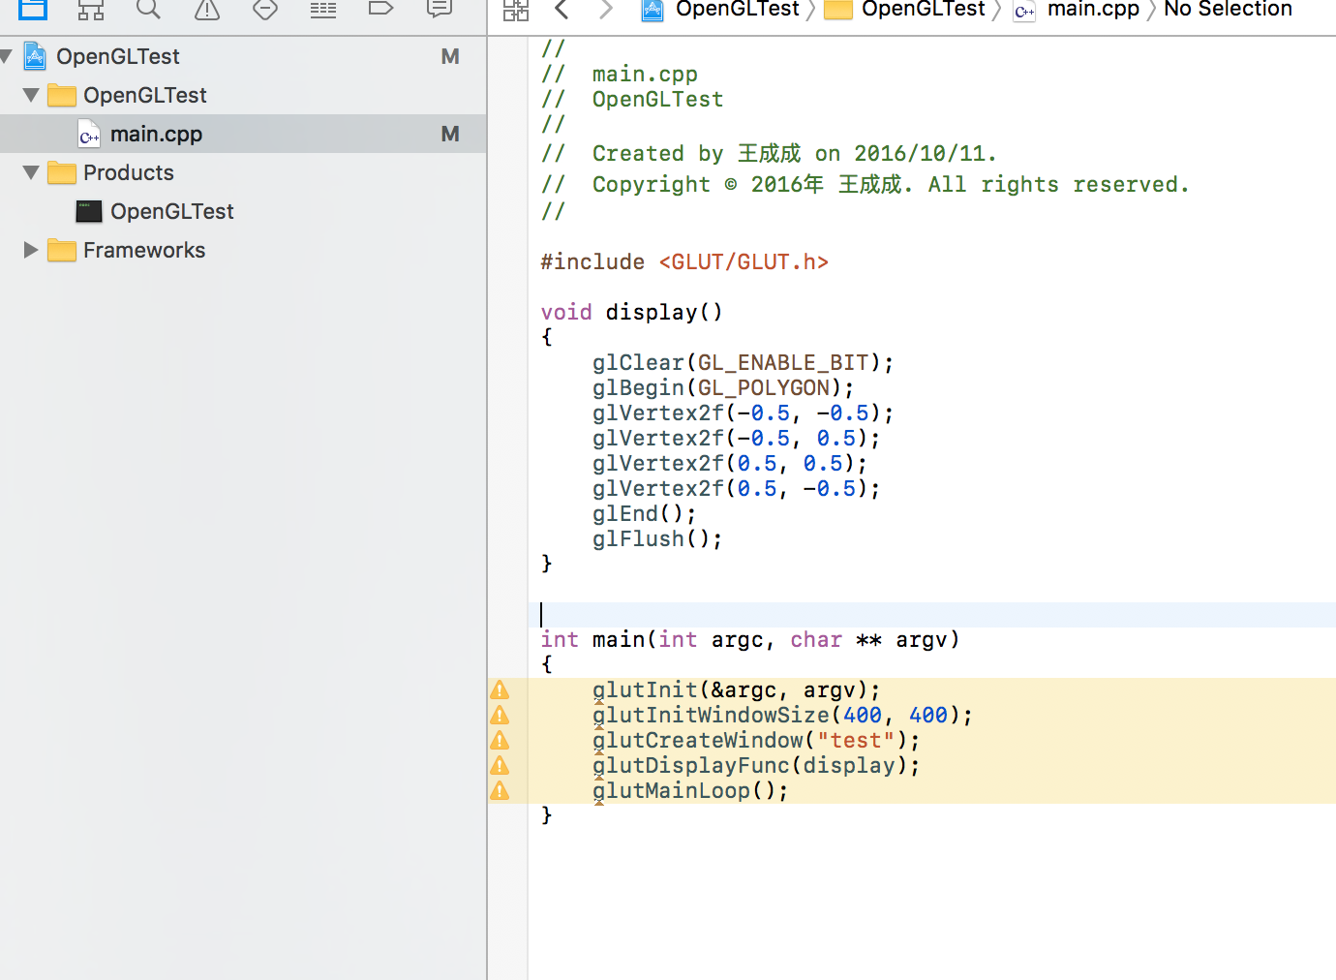Viewport: 1336px width, 980px height.
Task: Open the No Selection symbol menu
Action: [1228, 10]
